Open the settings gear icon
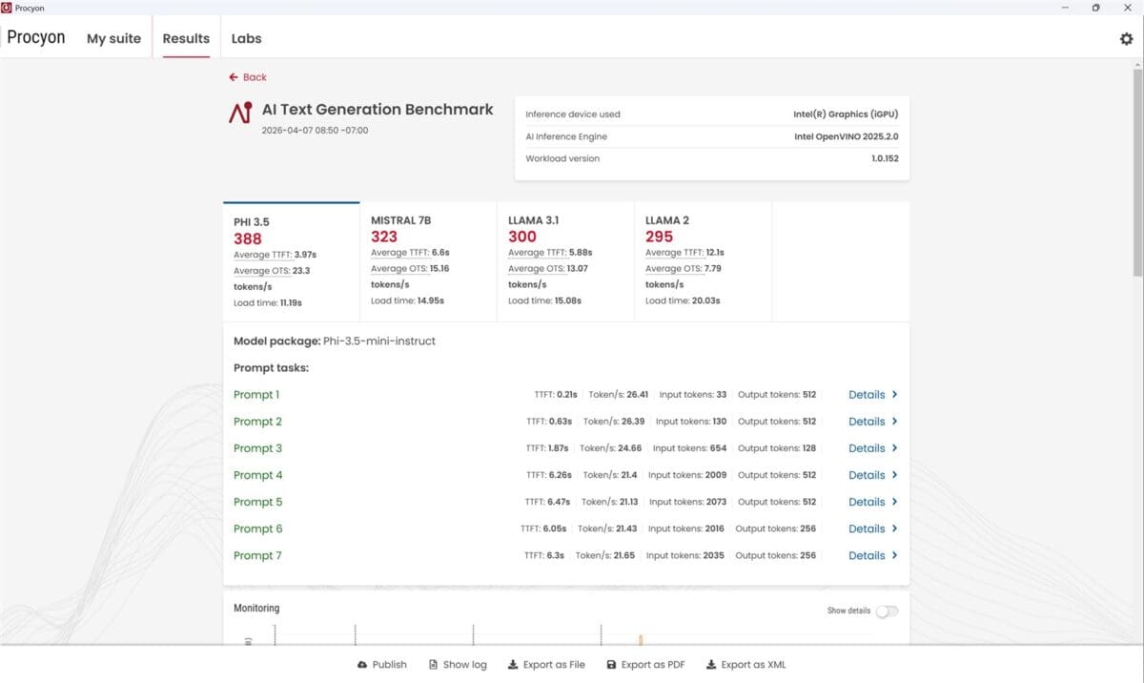The image size is (1144, 683). tap(1126, 39)
